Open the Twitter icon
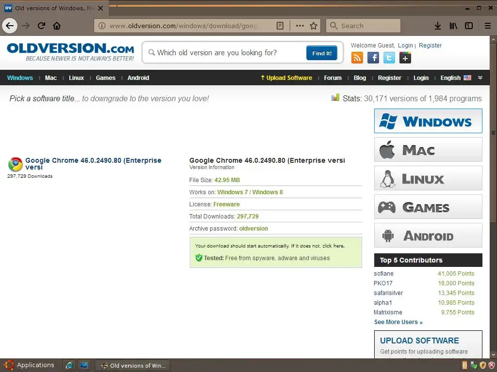 point(389,58)
